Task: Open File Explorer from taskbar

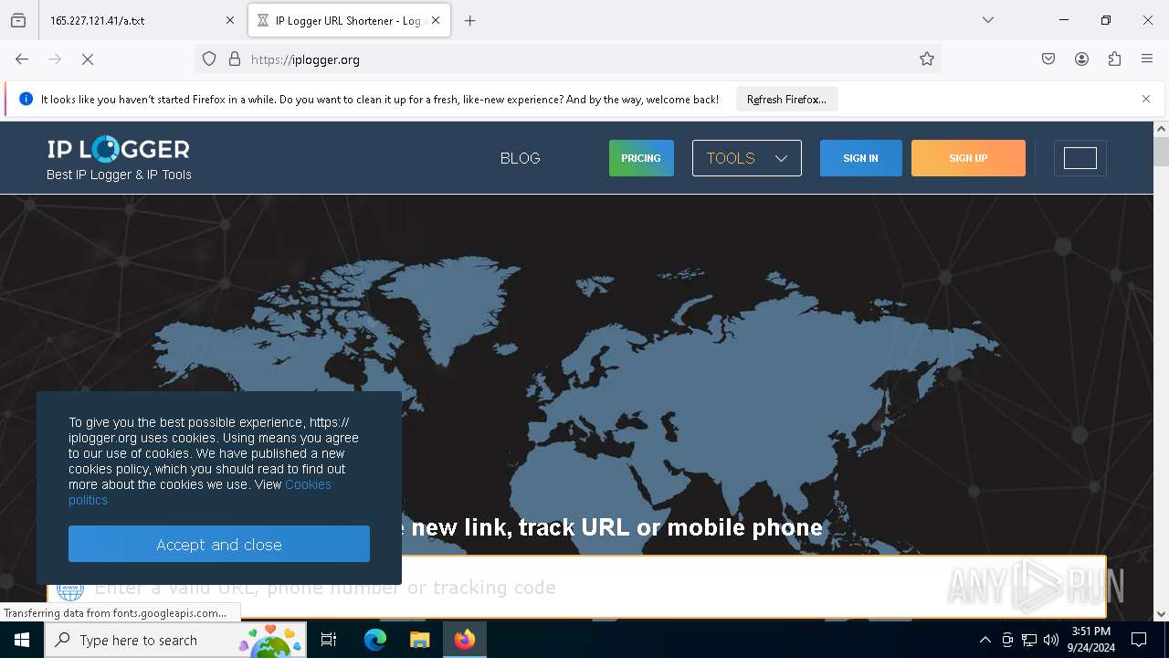Action: point(419,640)
